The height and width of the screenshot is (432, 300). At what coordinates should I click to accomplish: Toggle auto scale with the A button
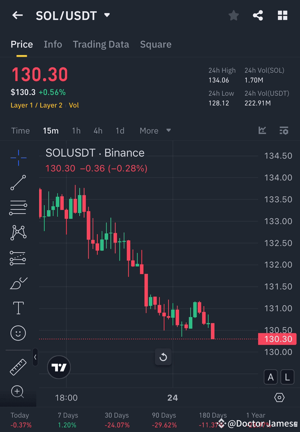pos(271,377)
